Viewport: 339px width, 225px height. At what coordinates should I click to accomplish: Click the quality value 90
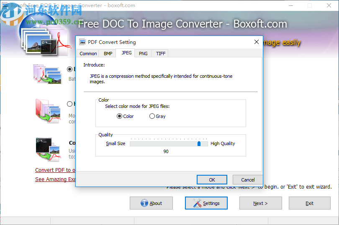coord(166,151)
